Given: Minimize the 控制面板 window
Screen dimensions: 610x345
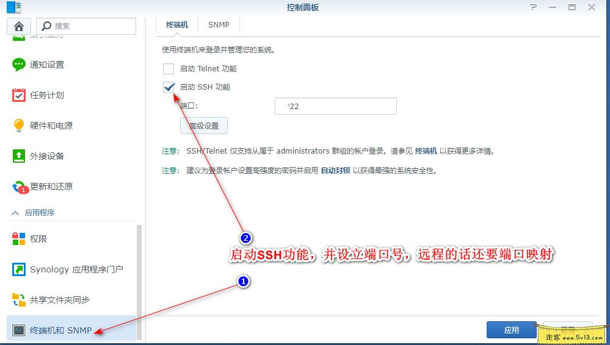Looking at the screenshot, I should coord(553,7).
